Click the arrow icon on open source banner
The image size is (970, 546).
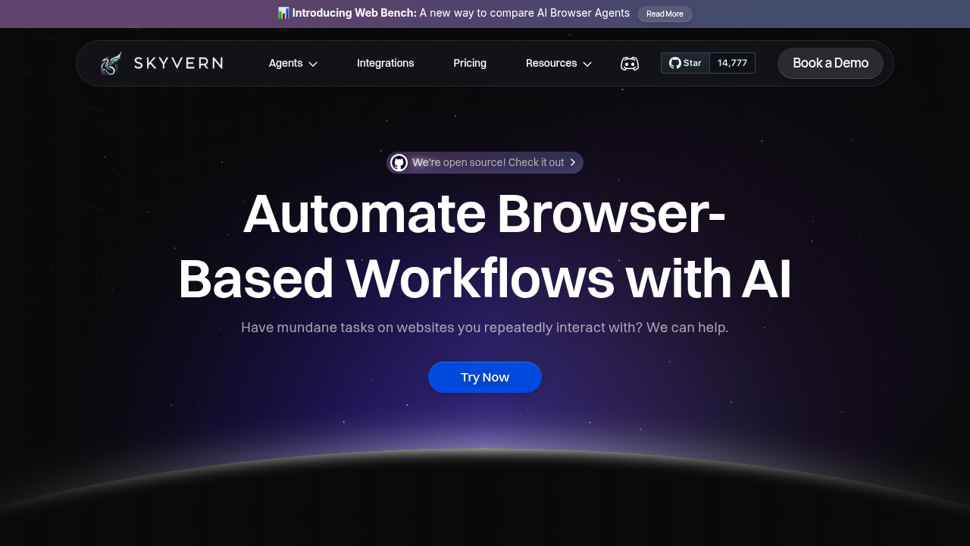(574, 162)
